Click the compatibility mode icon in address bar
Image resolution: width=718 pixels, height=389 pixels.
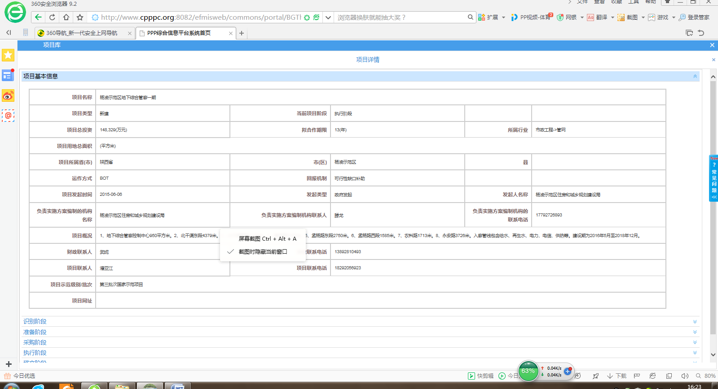317,17
